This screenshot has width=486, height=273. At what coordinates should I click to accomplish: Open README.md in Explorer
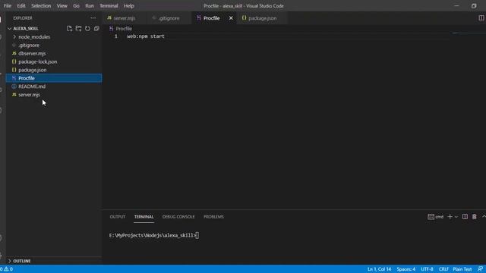32,86
